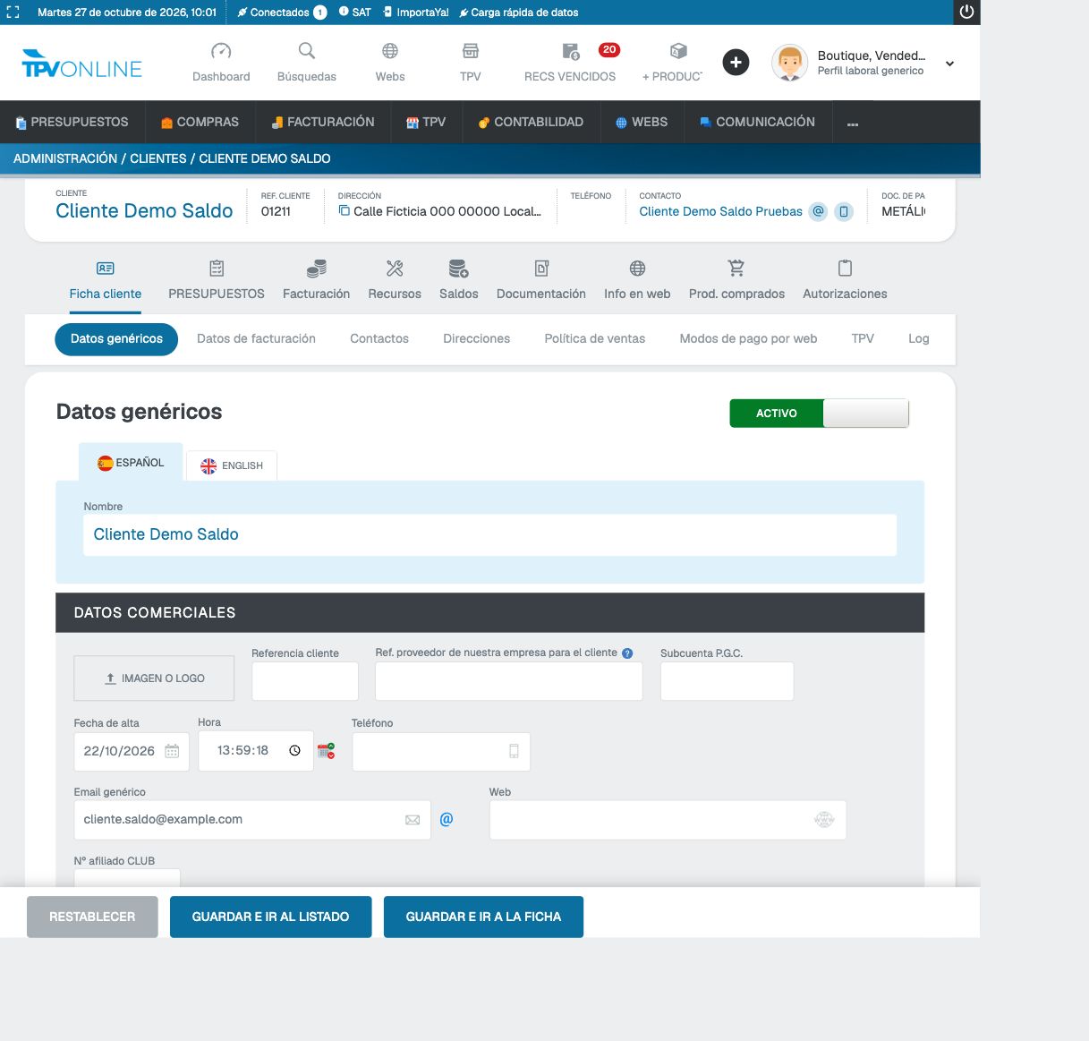This screenshot has height=1041, width=1089.
Task: Click GUARDAR E IR AL LISTADO
Action: [270, 917]
